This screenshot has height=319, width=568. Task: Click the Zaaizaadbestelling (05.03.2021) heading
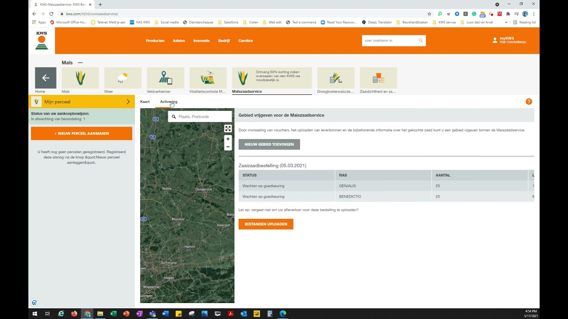[x=272, y=166]
